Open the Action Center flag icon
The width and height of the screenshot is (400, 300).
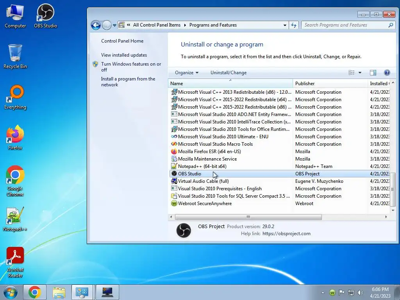pos(341,292)
